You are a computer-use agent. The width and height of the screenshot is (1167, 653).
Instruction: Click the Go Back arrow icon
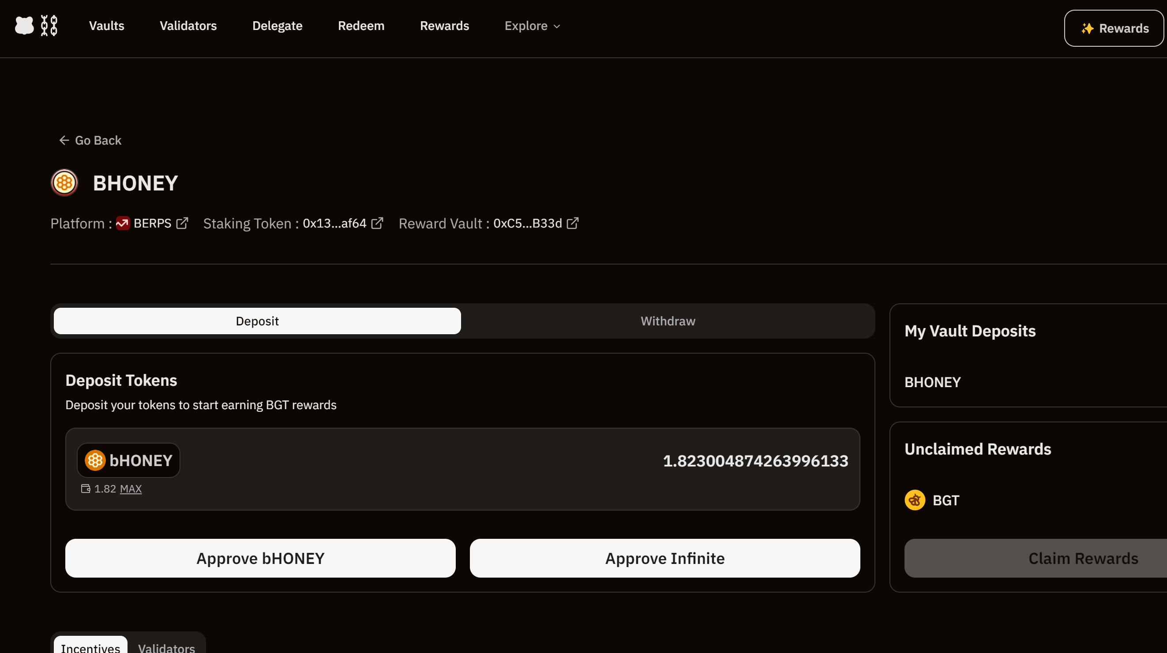[x=64, y=140]
